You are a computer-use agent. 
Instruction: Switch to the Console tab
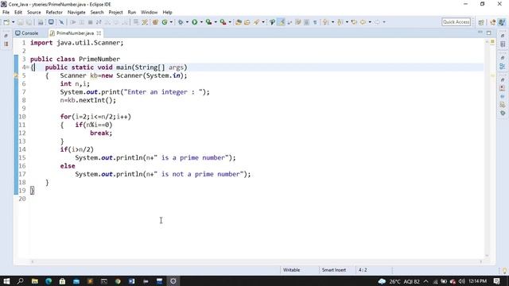click(x=27, y=33)
